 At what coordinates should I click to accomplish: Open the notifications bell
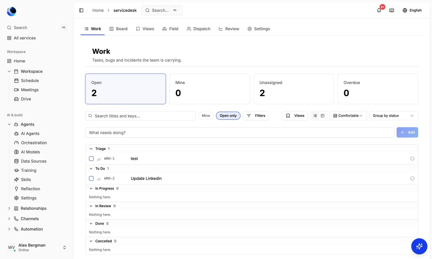pyautogui.click(x=379, y=10)
